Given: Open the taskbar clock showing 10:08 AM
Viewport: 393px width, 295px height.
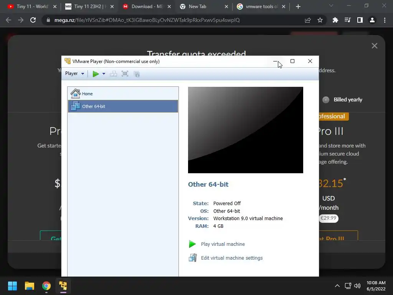Looking at the screenshot, I should tap(376, 286).
